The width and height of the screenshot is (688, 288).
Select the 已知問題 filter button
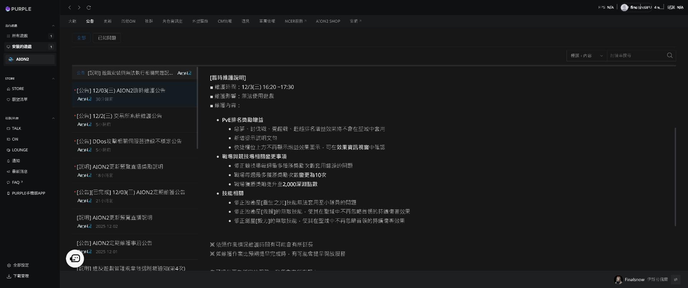[x=107, y=38]
